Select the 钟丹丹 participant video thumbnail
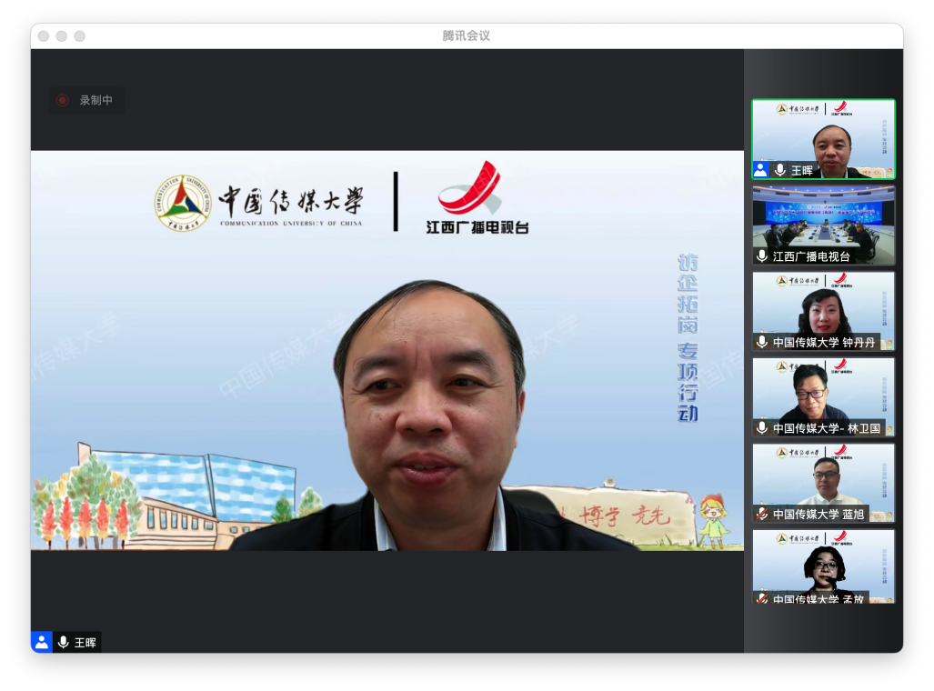934x691 pixels. pyautogui.click(x=823, y=305)
